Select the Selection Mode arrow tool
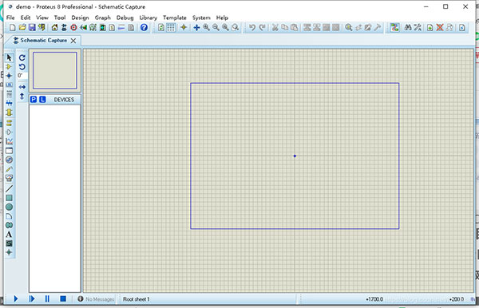The image size is (479, 308). pyautogui.click(x=9, y=57)
